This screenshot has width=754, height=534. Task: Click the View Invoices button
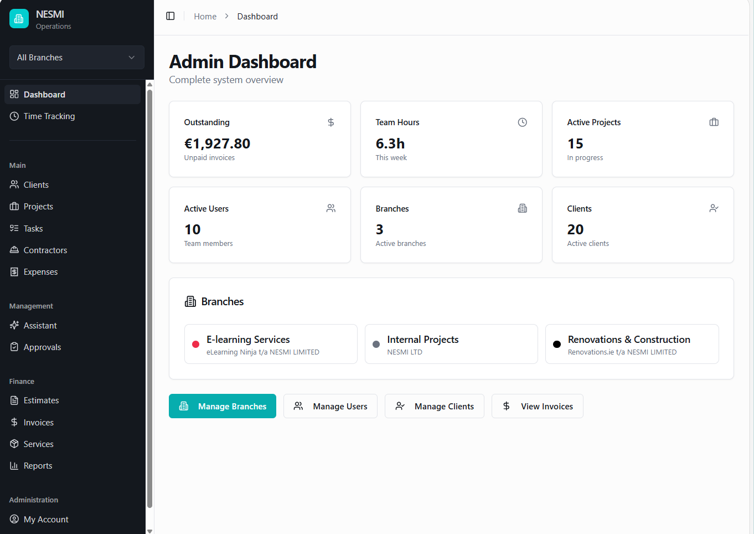pyautogui.click(x=538, y=406)
